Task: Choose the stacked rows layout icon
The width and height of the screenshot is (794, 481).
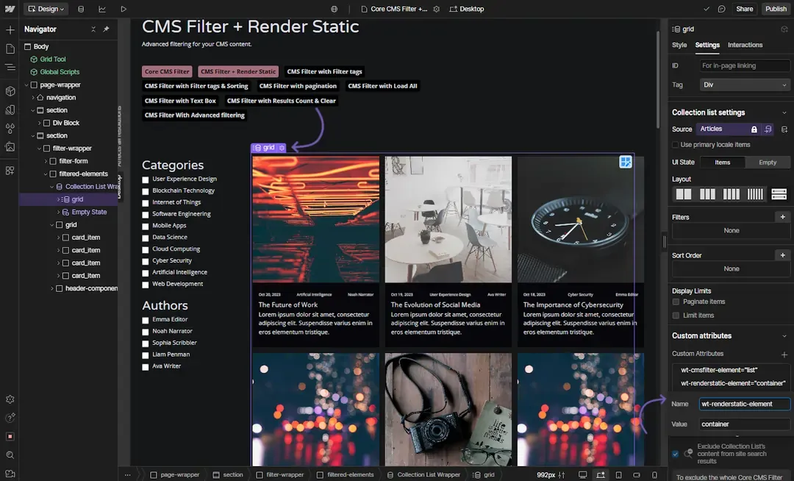Action: point(779,194)
